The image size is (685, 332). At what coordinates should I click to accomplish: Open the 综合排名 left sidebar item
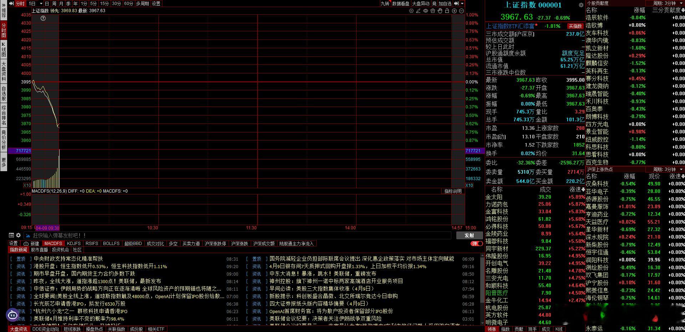click(4, 116)
